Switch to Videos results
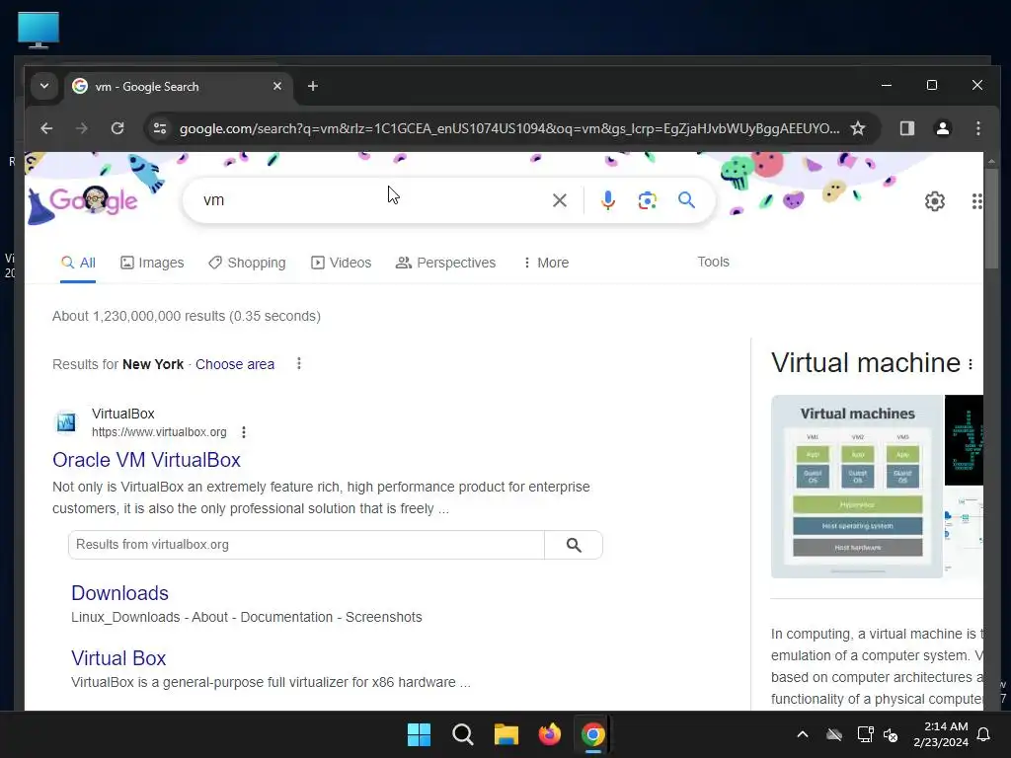 pos(341,263)
